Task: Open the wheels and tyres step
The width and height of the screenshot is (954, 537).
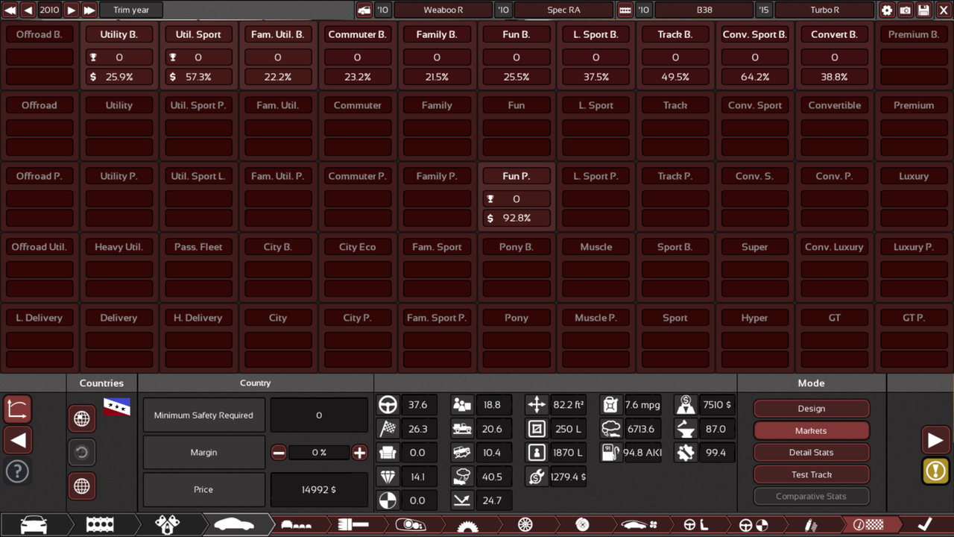Action: tap(525, 525)
